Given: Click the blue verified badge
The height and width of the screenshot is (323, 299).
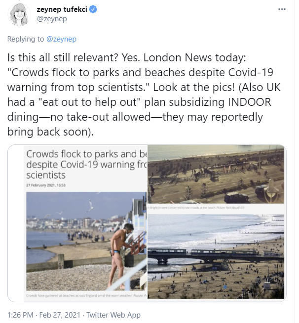Looking at the screenshot, I should coord(93,9).
